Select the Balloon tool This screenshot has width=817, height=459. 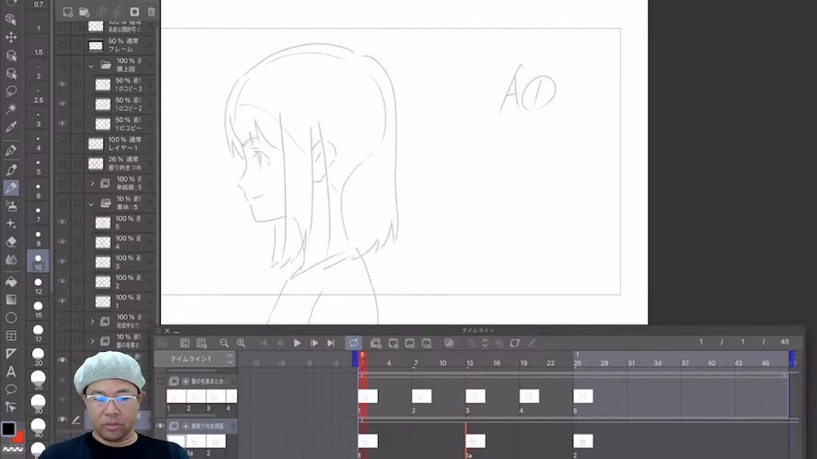(11, 389)
